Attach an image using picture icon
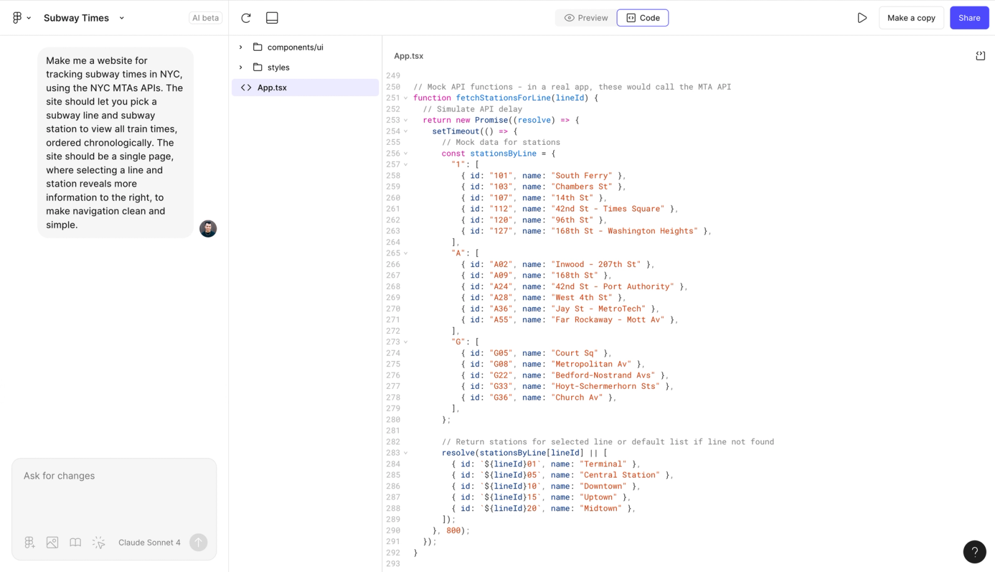Viewport: 995px width, 572px height. click(x=53, y=542)
